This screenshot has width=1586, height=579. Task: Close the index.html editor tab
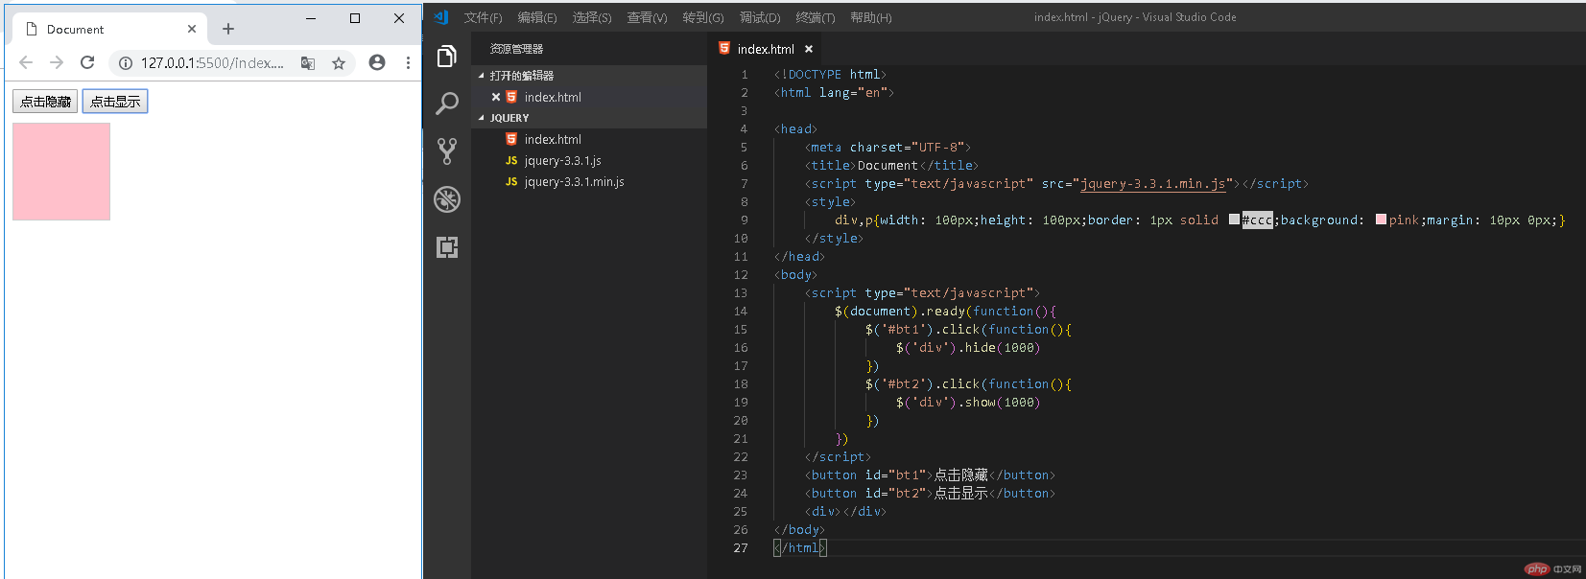tap(809, 49)
